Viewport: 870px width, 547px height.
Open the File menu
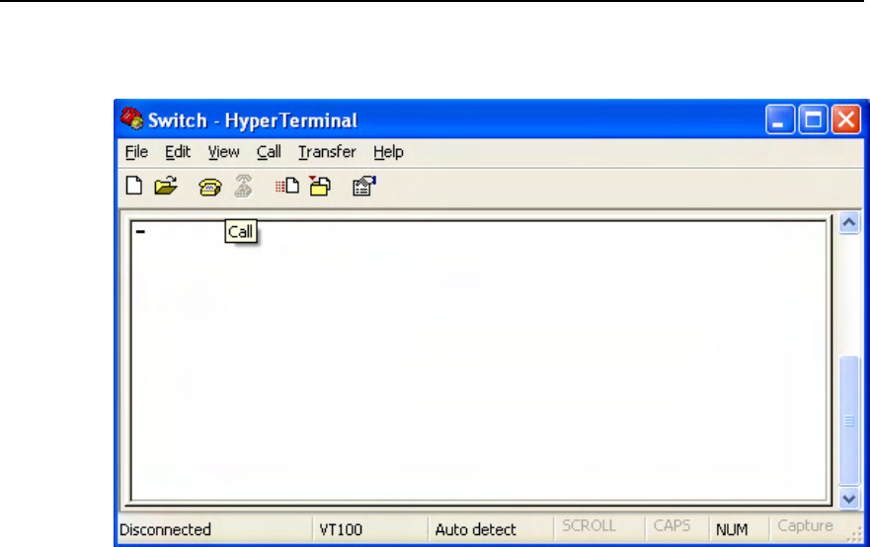pyautogui.click(x=136, y=152)
